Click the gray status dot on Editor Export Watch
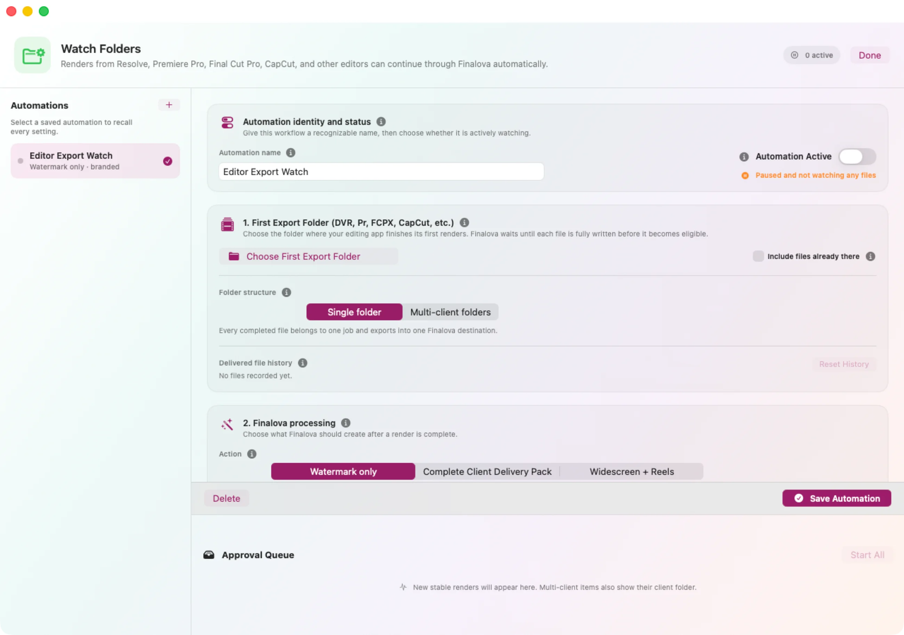The width and height of the screenshot is (904, 635). 21,161
